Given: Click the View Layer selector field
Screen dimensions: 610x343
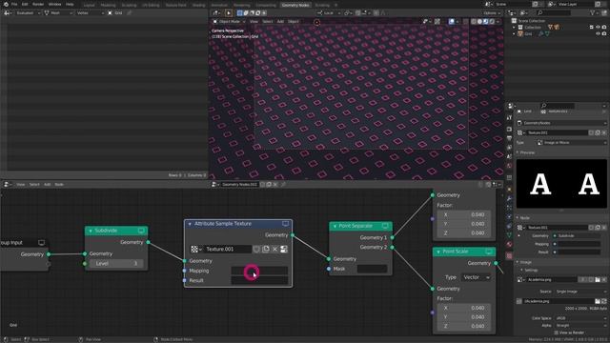Looking at the screenshot, I should [575, 4].
